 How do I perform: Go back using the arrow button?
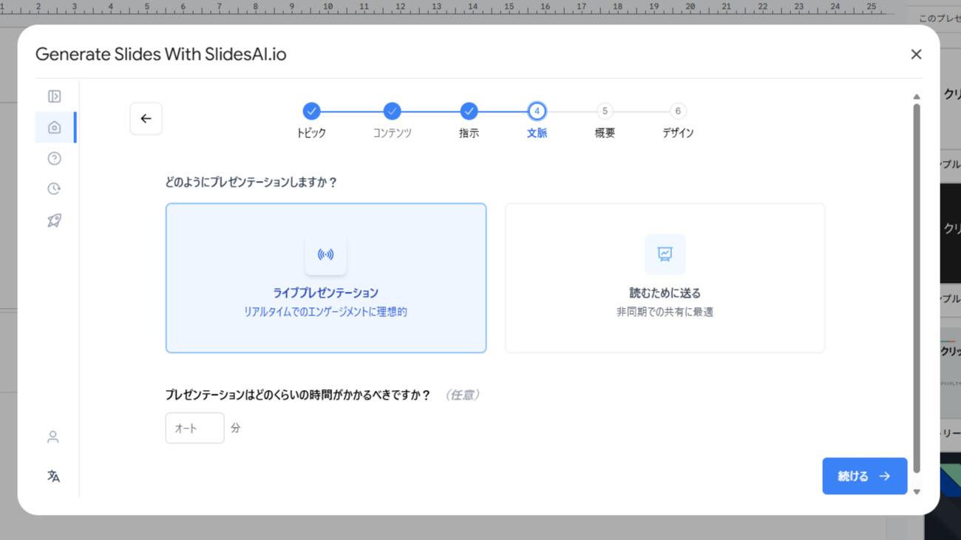pos(146,118)
